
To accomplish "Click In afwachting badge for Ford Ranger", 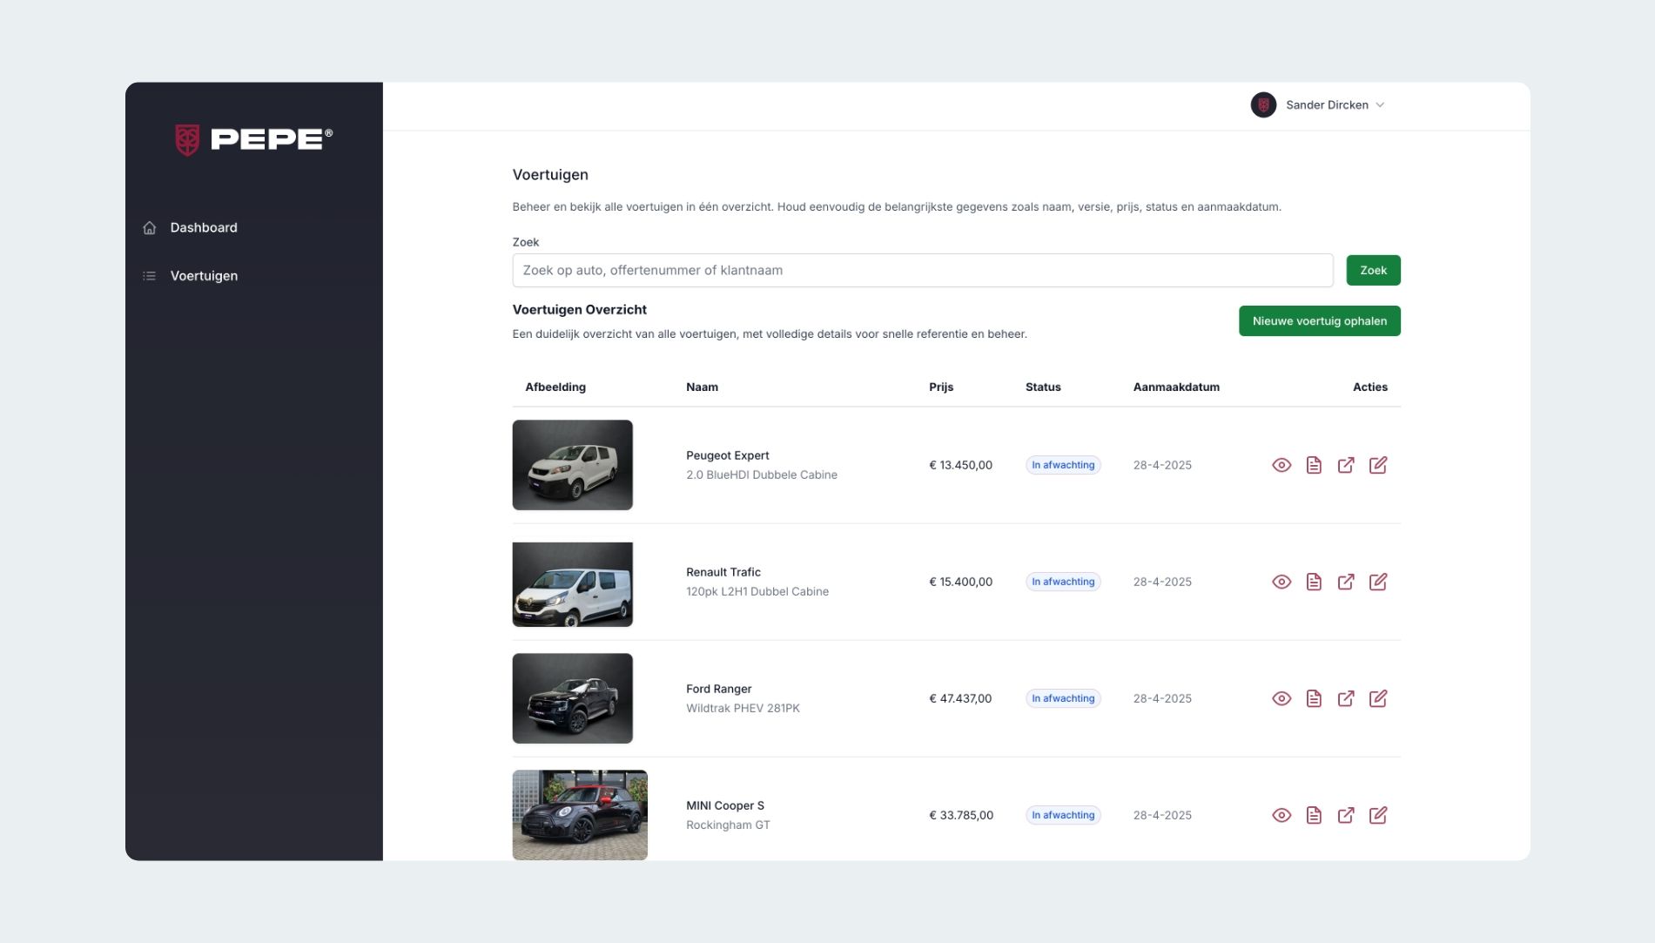I will (x=1063, y=698).
